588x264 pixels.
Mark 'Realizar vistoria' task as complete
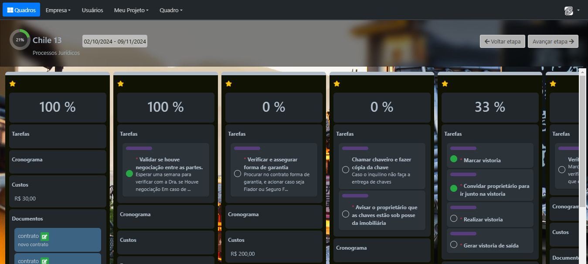[x=453, y=218]
